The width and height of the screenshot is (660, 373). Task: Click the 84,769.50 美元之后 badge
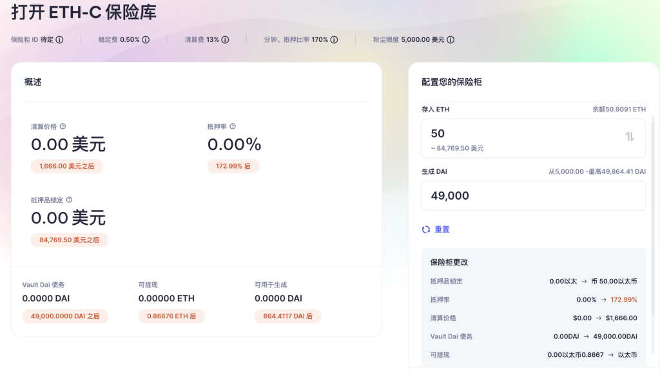tap(69, 240)
